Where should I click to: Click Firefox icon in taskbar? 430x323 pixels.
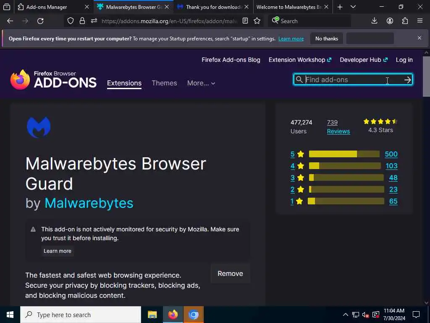click(173, 315)
